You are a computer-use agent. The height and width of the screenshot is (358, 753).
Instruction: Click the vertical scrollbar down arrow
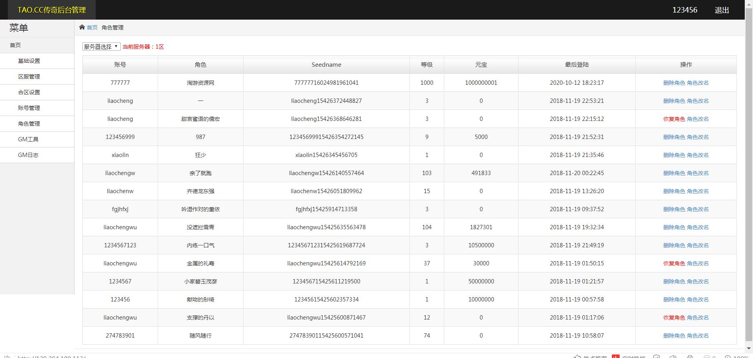[x=749, y=348]
